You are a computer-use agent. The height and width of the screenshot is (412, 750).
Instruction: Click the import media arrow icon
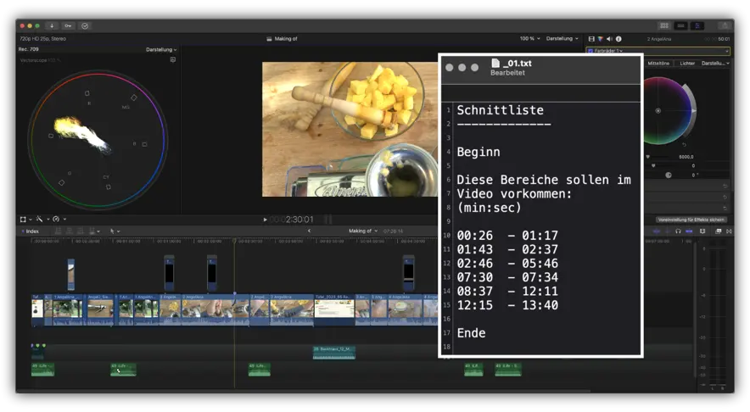pos(52,25)
